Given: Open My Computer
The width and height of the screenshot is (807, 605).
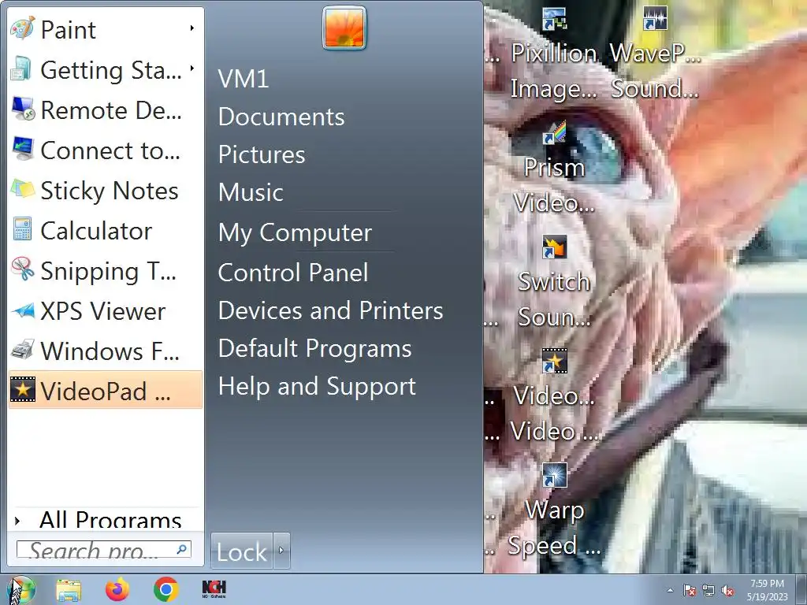Looking at the screenshot, I should pyautogui.click(x=295, y=232).
